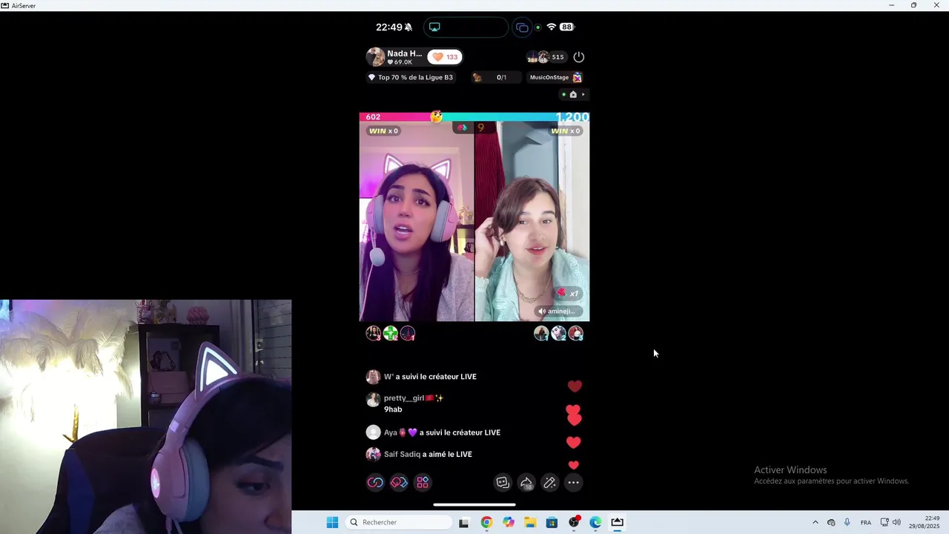Open Task View on the taskbar
Image resolution: width=949 pixels, height=534 pixels.
pyautogui.click(x=464, y=522)
